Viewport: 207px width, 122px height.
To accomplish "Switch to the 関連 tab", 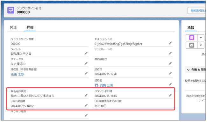I will (x=13, y=27).
